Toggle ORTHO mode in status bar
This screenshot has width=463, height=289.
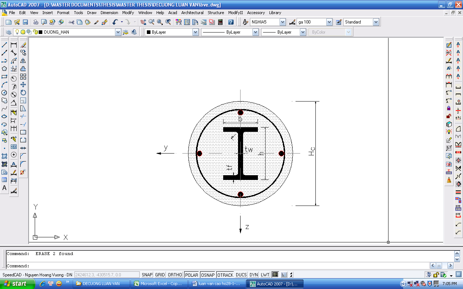coord(175,275)
